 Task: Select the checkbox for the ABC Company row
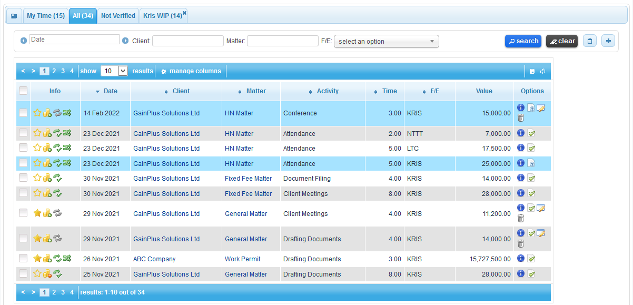pos(23,259)
